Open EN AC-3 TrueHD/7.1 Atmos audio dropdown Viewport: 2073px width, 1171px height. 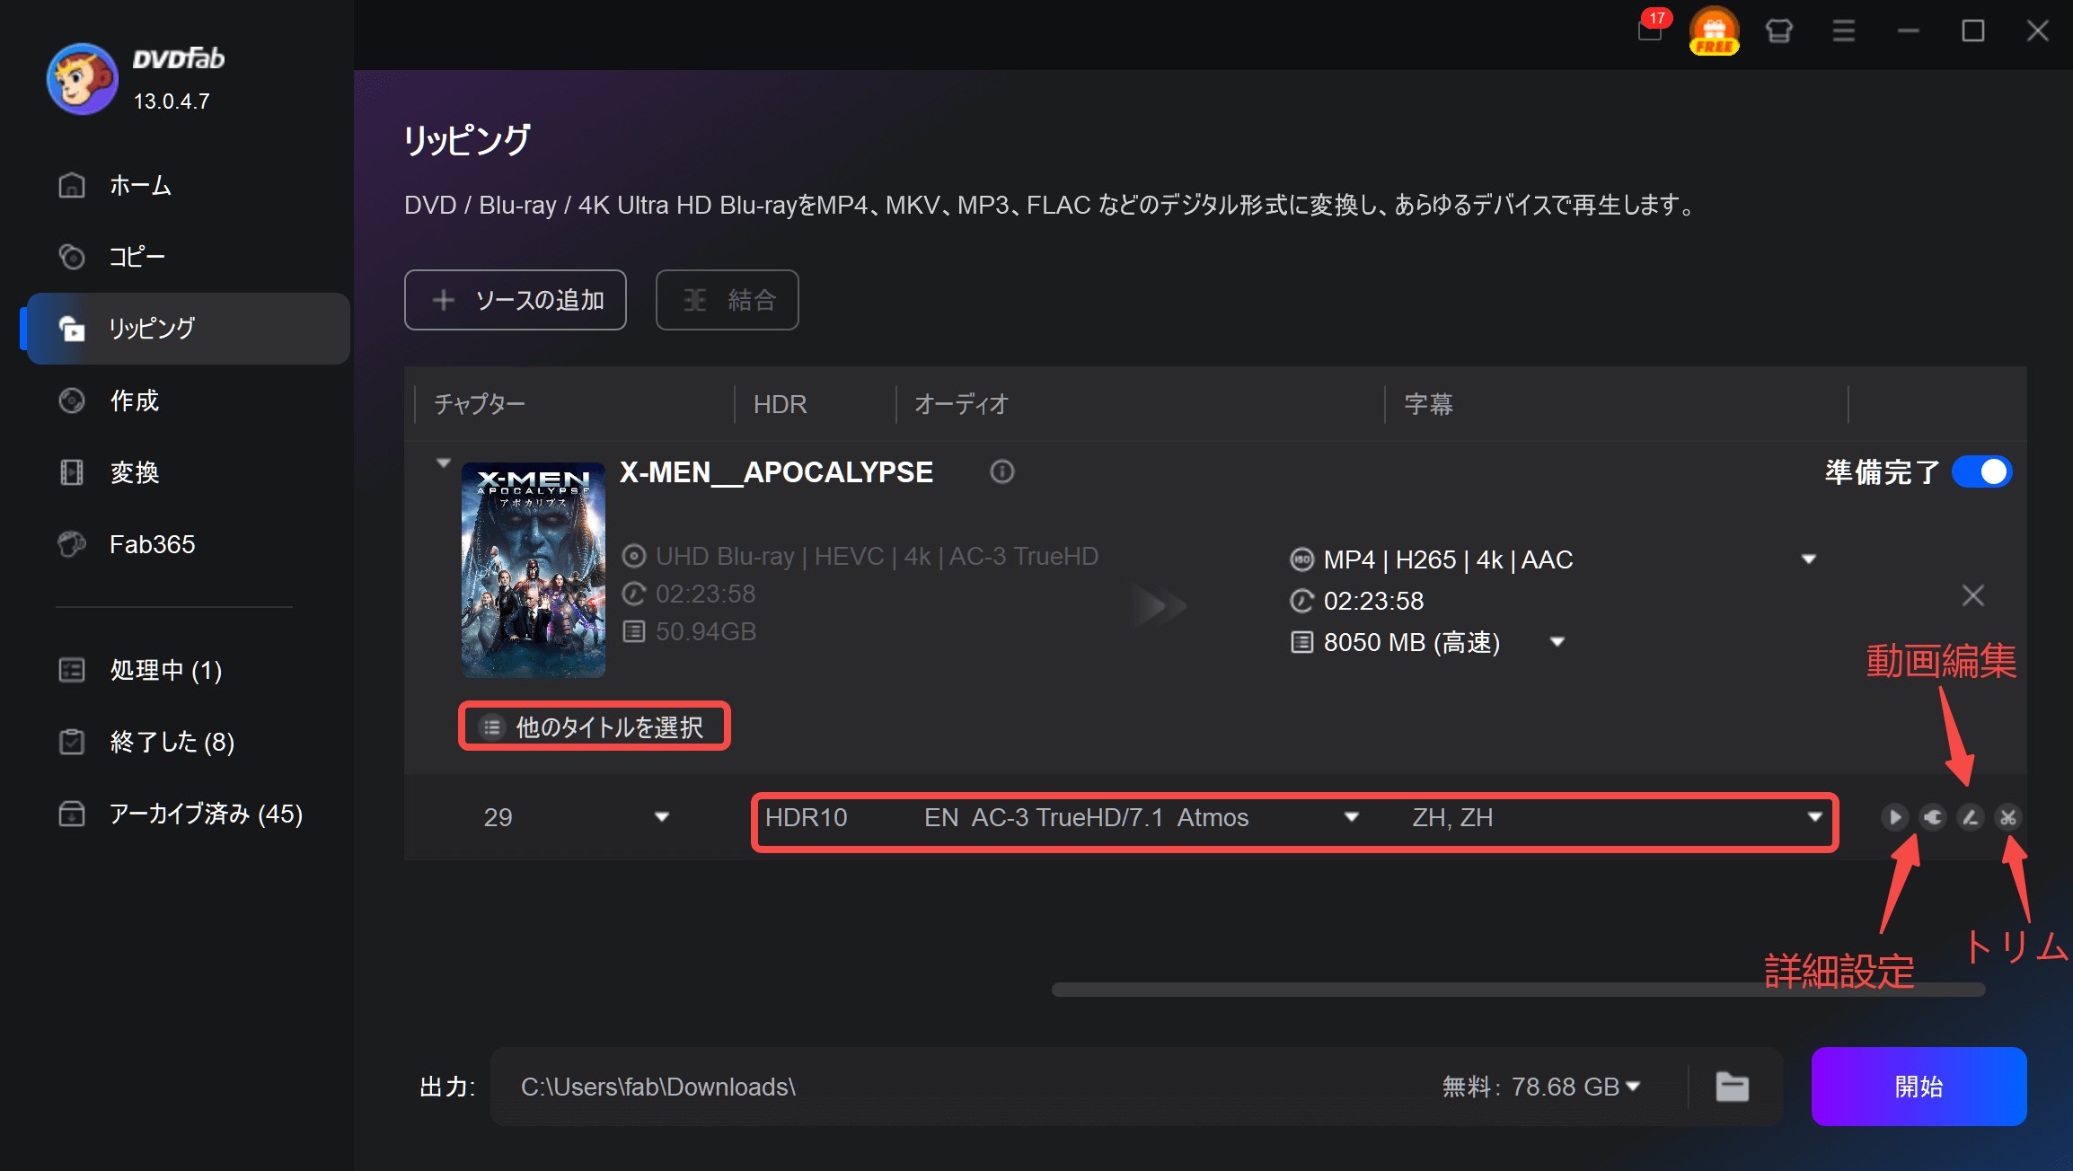pyautogui.click(x=1351, y=817)
